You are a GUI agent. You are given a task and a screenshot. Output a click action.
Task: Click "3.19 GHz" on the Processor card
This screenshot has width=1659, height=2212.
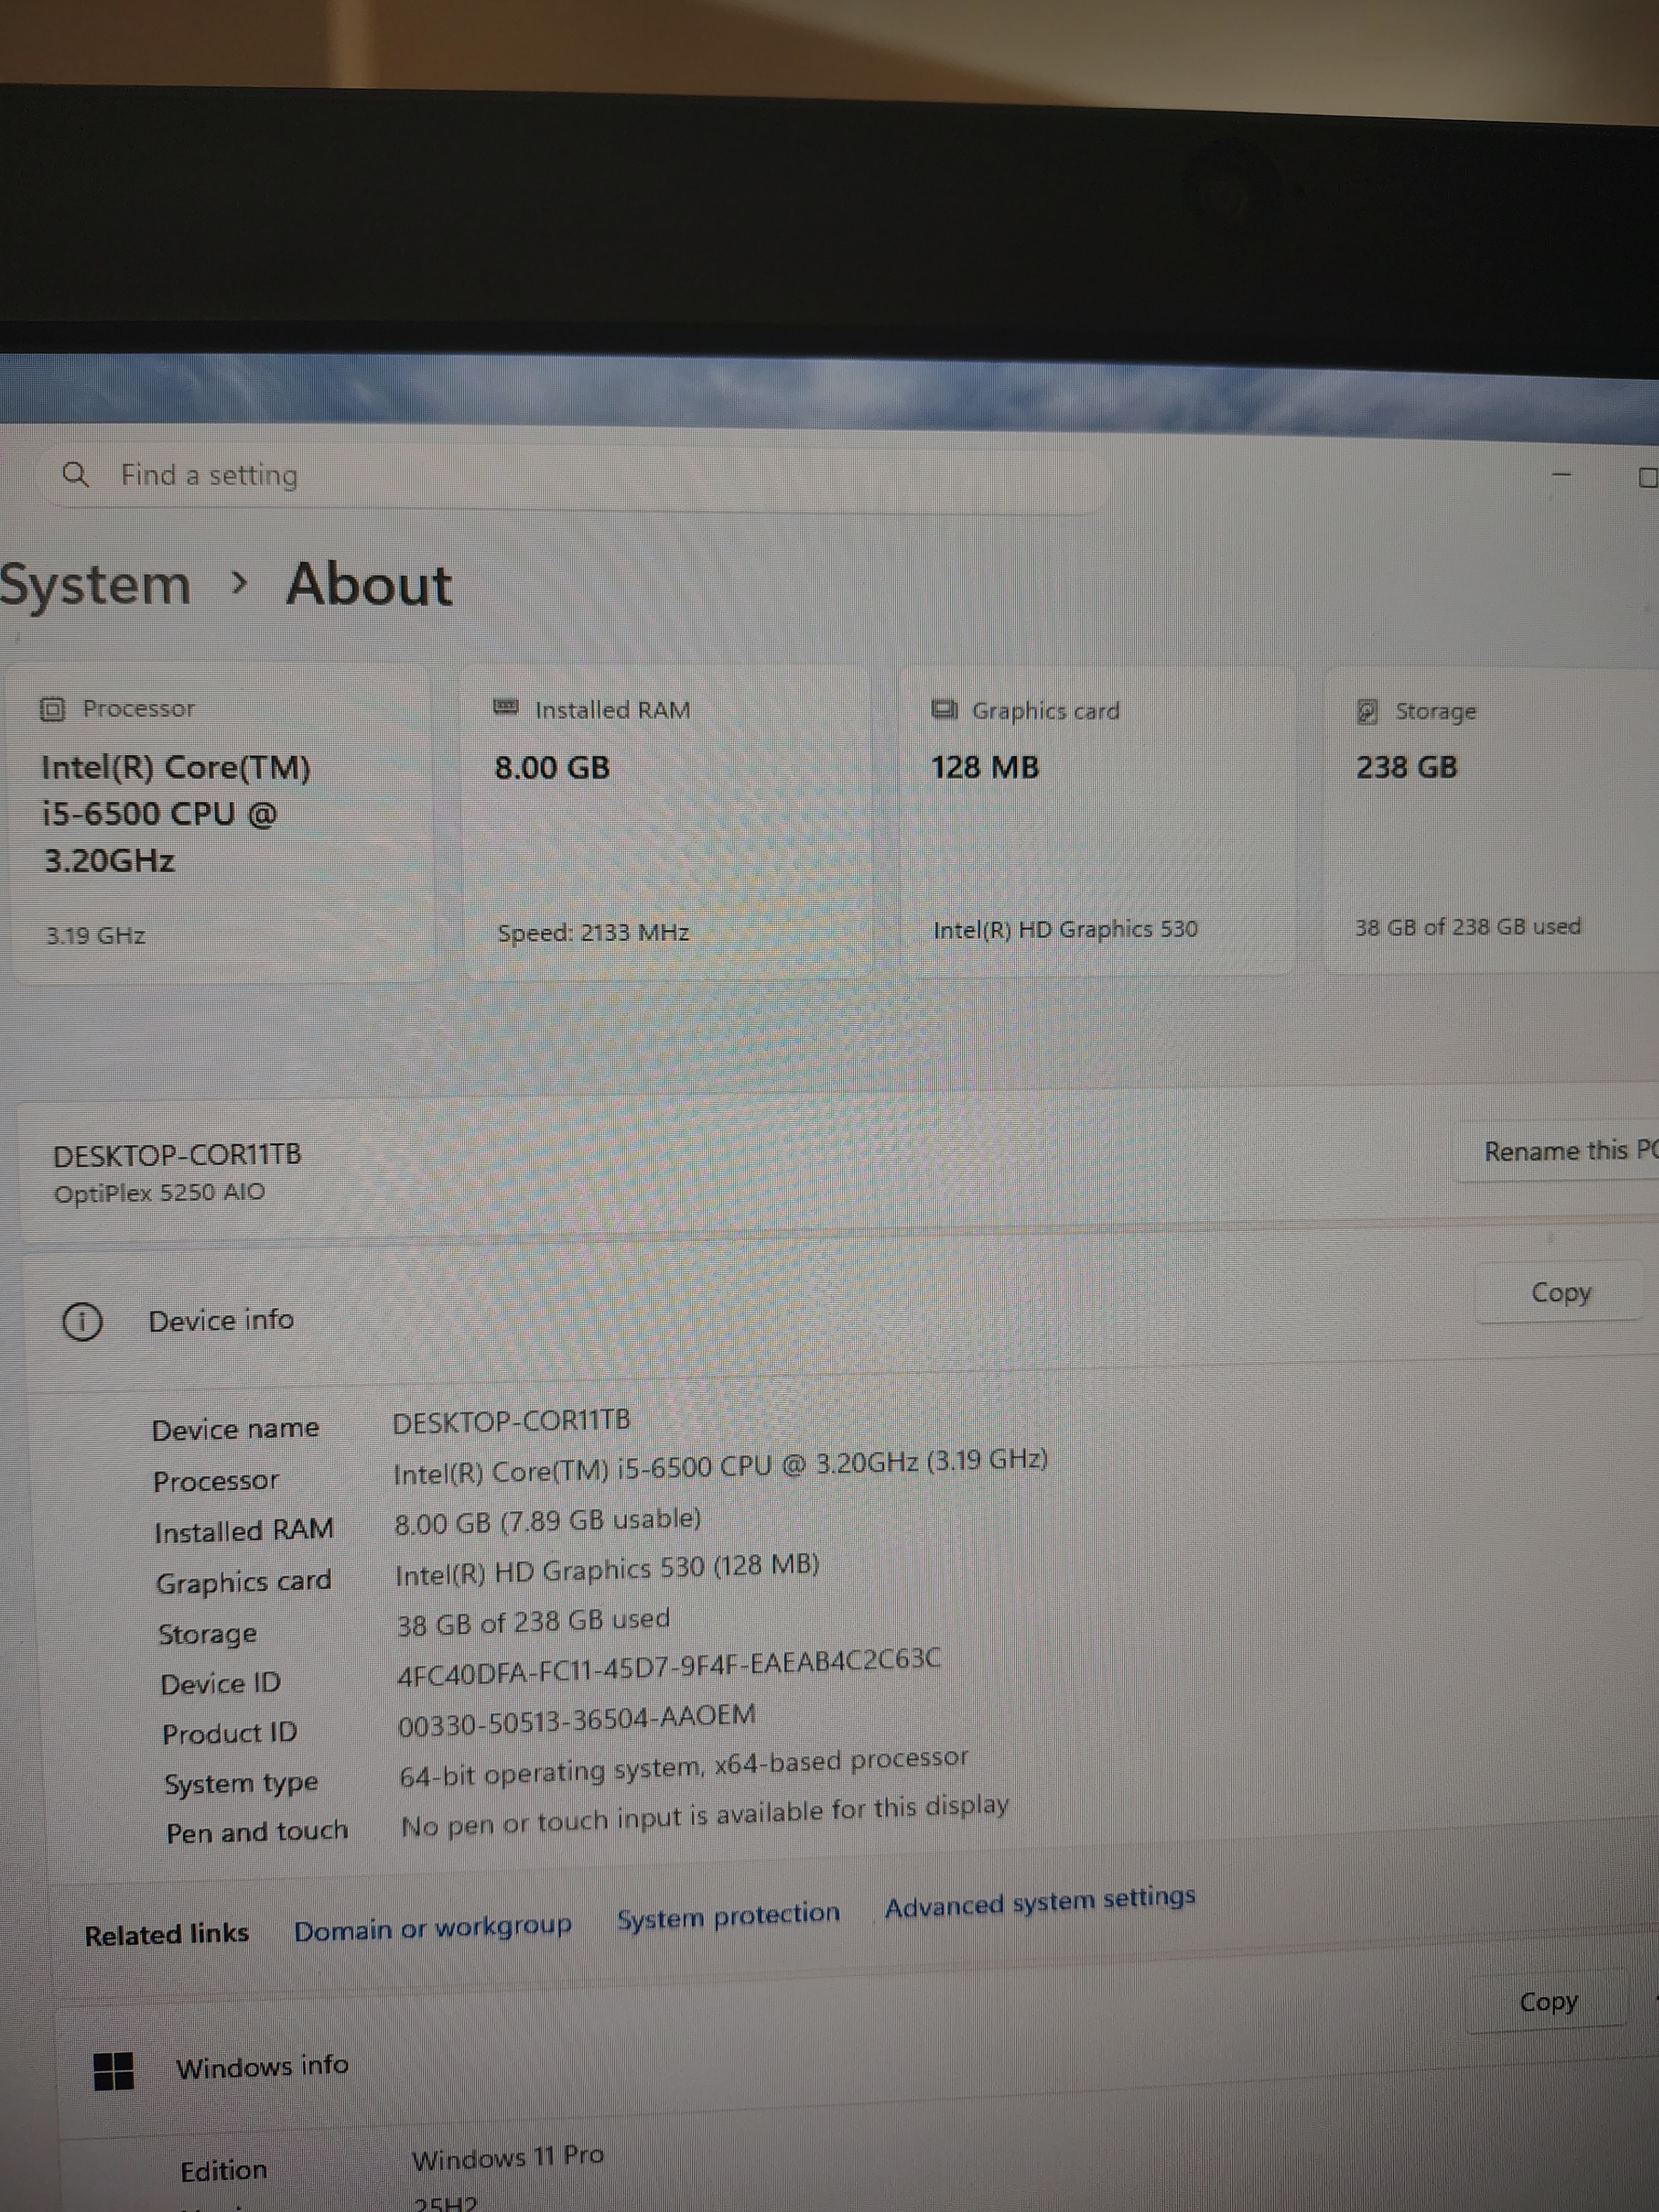[96, 936]
